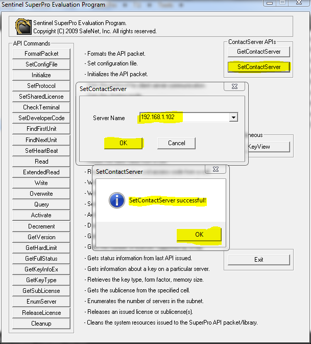Click SetHeartBeat button

[41, 151]
